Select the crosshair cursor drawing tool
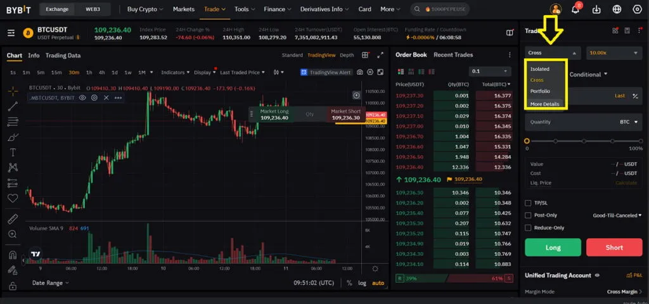The height and width of the screenshot is (304, 649). 13,91
